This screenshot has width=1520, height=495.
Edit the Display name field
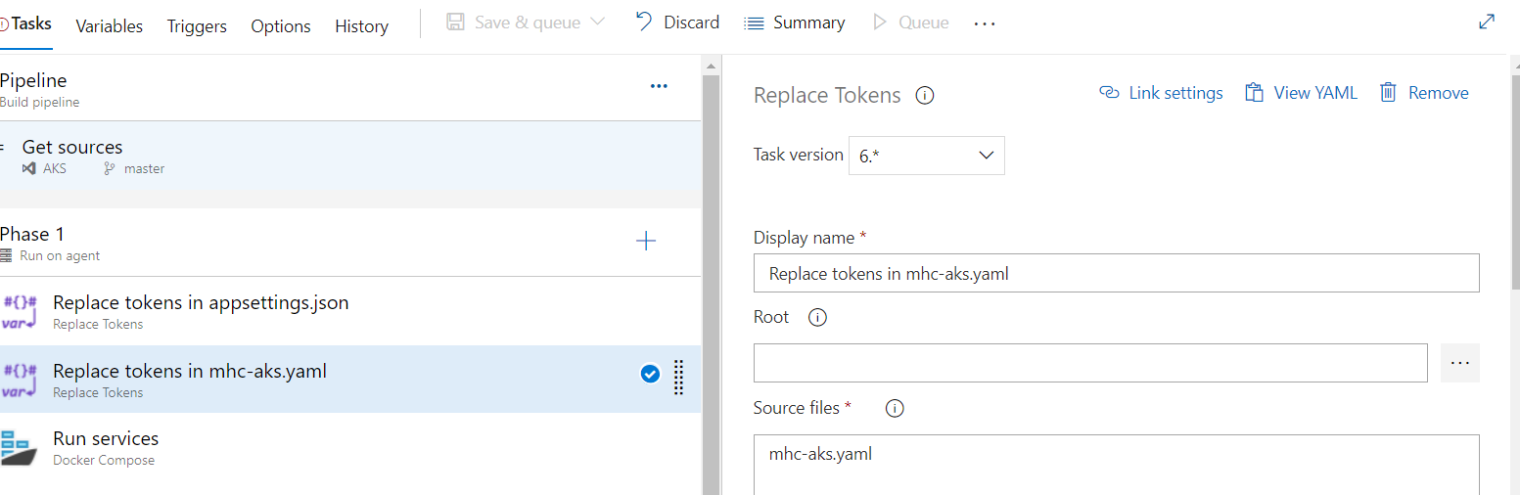(x=1116, y=274)
